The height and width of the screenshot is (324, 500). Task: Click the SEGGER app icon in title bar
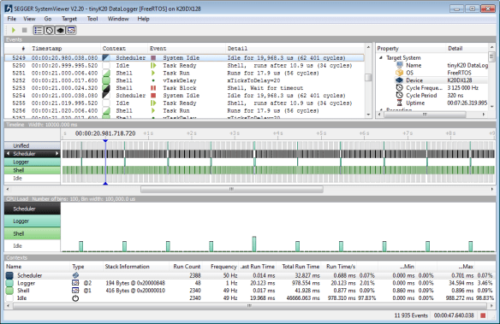[9, 9]
